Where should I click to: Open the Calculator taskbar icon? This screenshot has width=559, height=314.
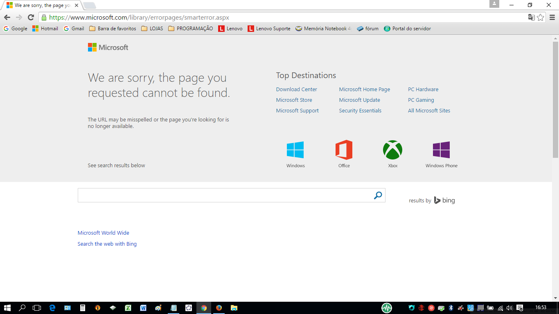pyautogui.click(x=82, y=308)
